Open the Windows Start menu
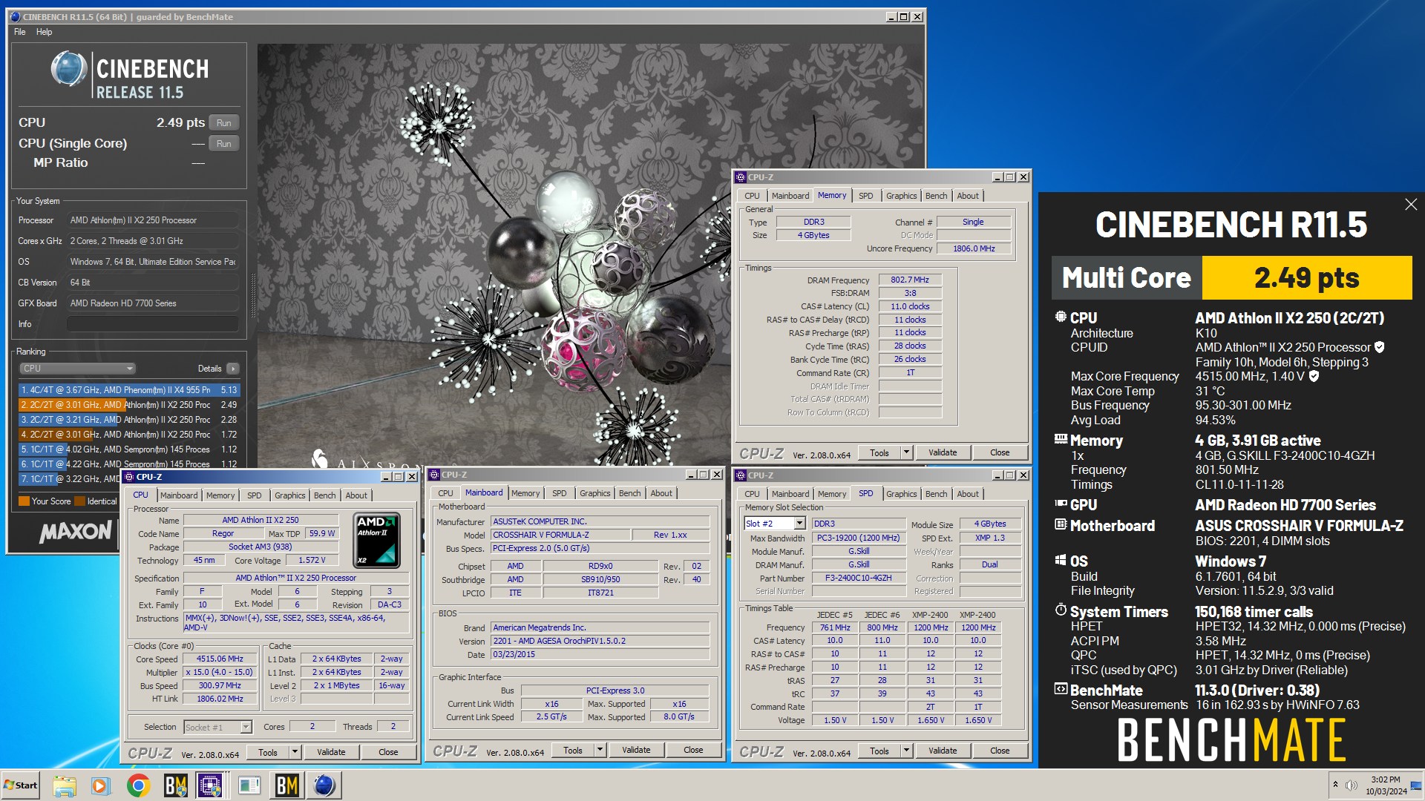 21,785
